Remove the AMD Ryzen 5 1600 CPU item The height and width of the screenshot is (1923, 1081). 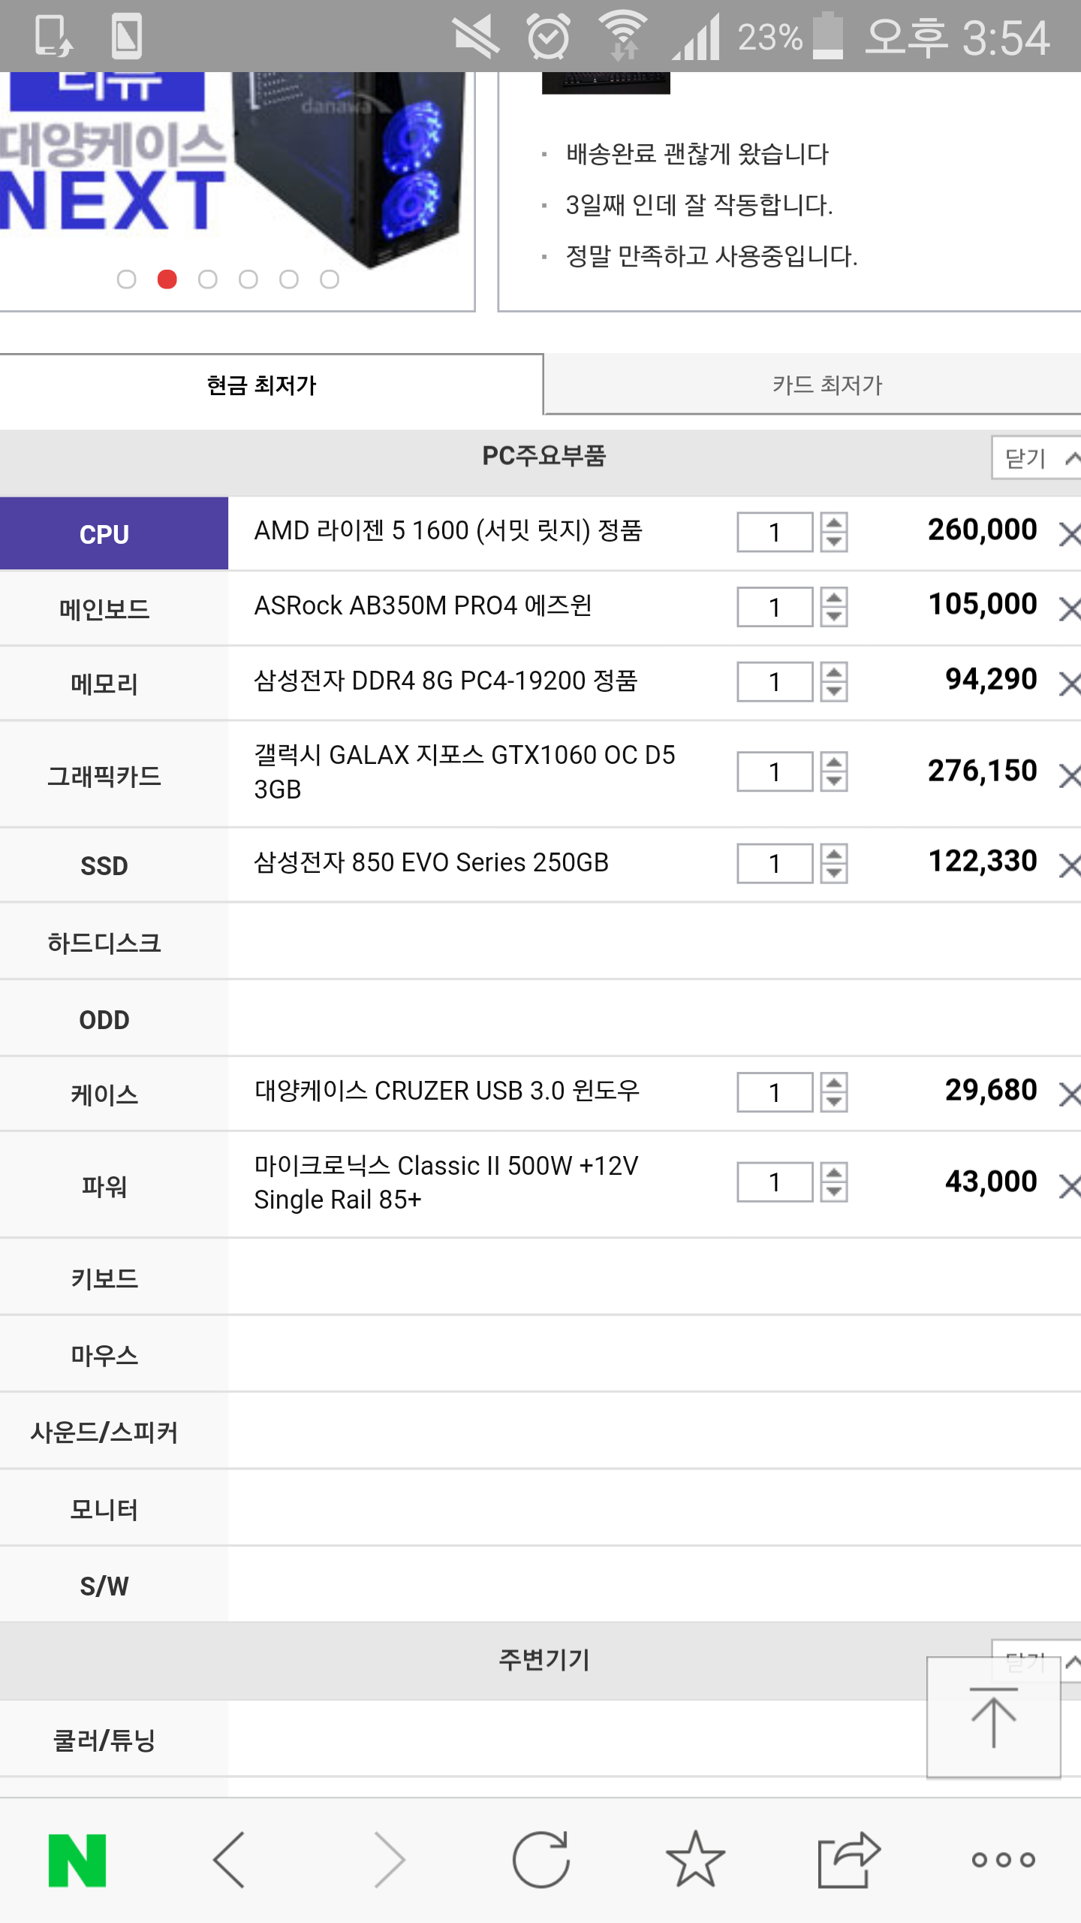(x=1069, y=534)
